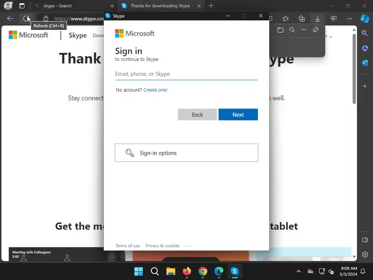The width and height of the screenshot is (373, 280).
Task: Open File Explorer from taskbar
Action: point(170,271)
